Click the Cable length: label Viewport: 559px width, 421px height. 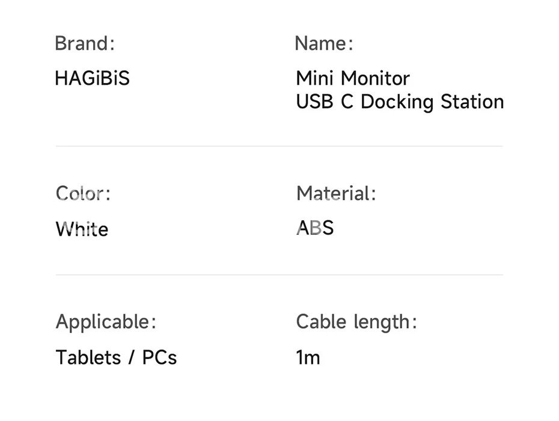click(x=356, y=322)
